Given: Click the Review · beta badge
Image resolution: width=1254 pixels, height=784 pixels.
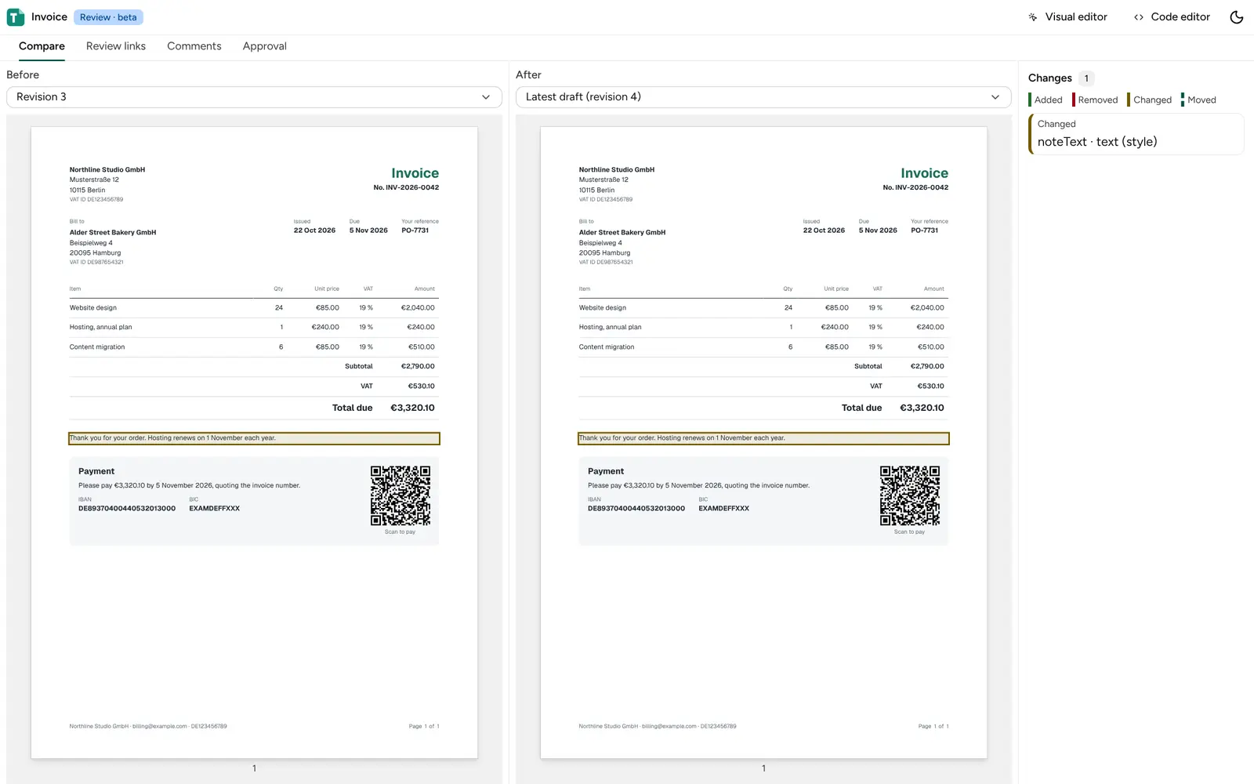Looking at the screenshot, I should [x=108, y=17].
